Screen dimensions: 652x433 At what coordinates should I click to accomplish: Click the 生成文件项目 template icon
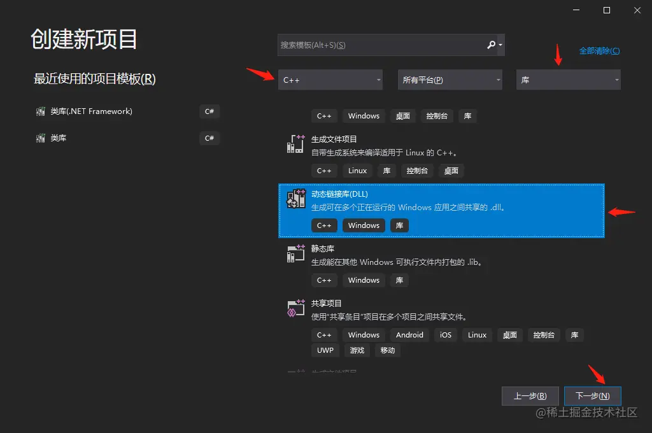(295, 143)
